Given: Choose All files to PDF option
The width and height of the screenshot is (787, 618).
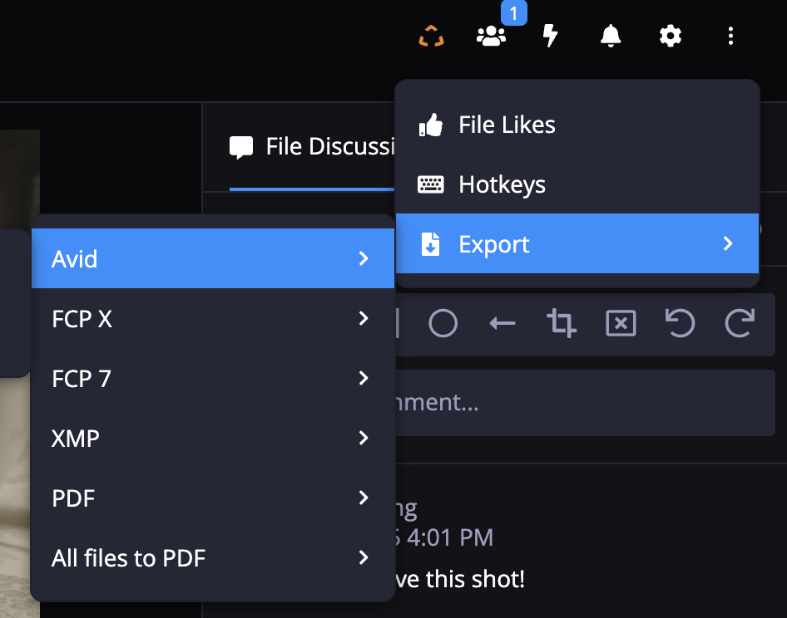Looking at the screenshot, I should pos(213,557).
